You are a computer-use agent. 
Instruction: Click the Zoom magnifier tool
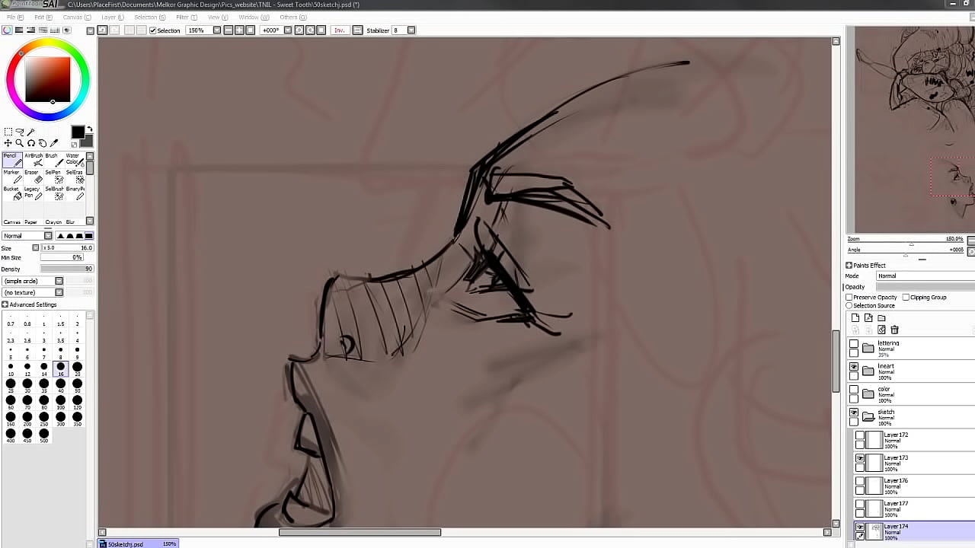[19, 143]
